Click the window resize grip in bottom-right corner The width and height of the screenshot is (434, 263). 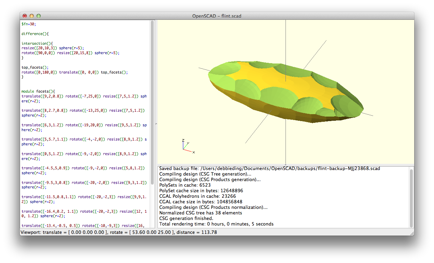412,234
